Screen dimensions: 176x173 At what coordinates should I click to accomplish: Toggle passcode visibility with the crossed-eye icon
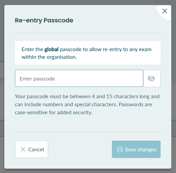(x=152, y=78)
